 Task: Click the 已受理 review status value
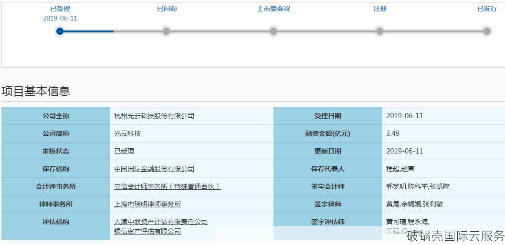124,151
